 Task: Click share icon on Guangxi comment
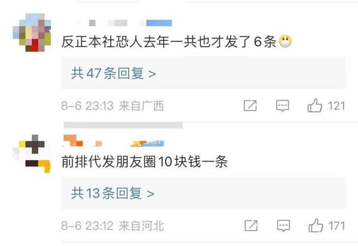[250, 105]
